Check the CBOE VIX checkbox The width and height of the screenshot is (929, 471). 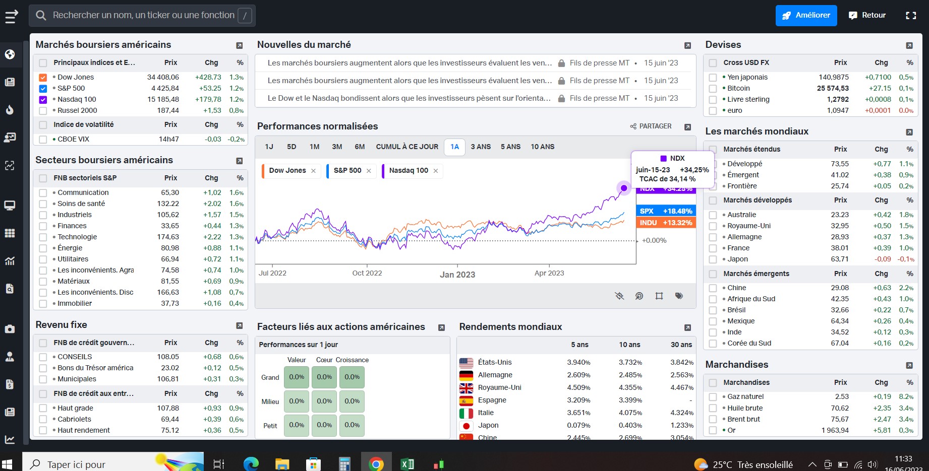pyautogui.click(x=43, y=140)
